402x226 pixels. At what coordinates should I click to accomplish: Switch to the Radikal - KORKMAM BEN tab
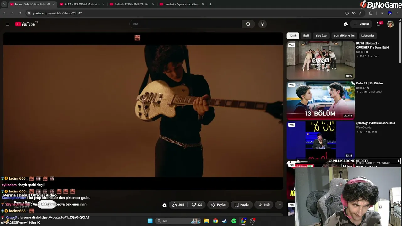pos(132,4)
